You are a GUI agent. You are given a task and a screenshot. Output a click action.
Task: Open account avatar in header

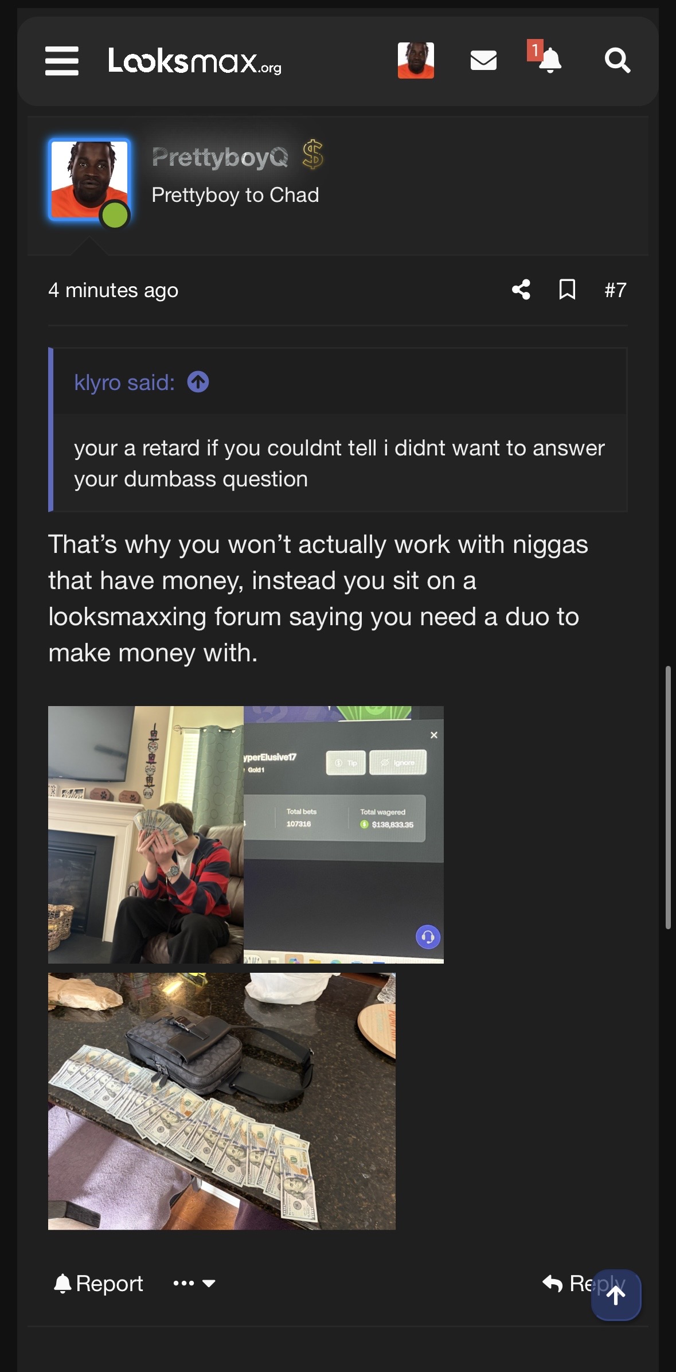[x=416, y=60]
